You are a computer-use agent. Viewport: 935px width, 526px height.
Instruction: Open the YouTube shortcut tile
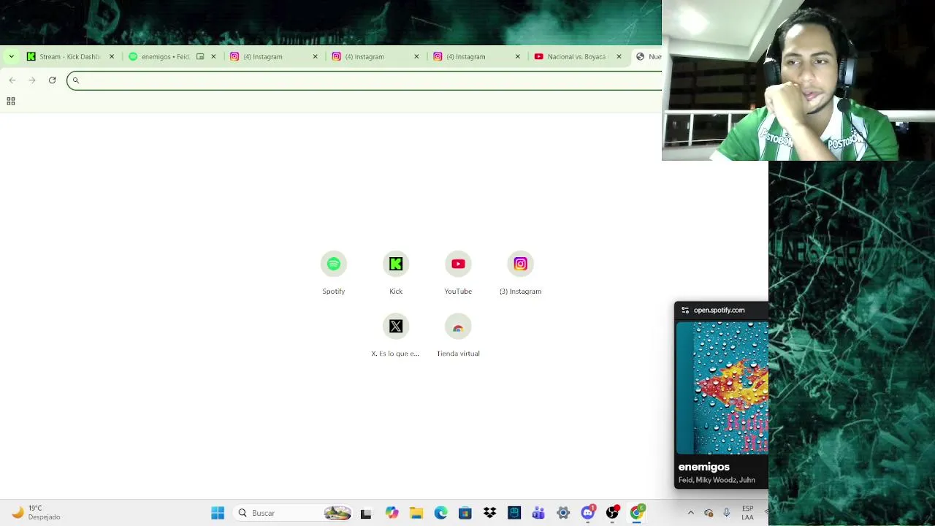458,273
